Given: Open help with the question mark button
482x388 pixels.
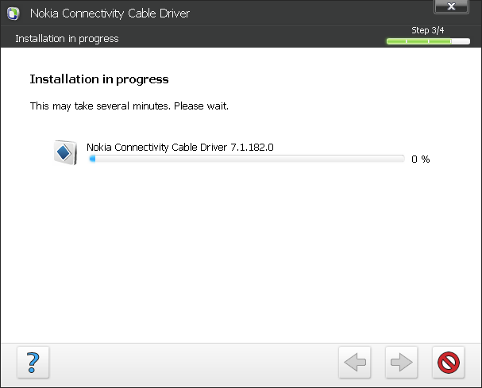Looking at the screenshot, I should (x=33, y=363).
